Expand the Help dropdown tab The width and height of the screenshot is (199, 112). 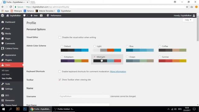coord(188,20)
